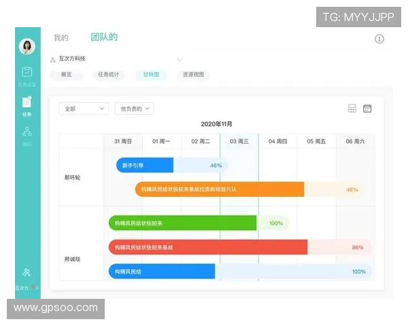The height and width of the screenshot is (326, 408).
Task: Open the orange task bar at 46%
Action: pyautogui.click(x=250, y=189)
